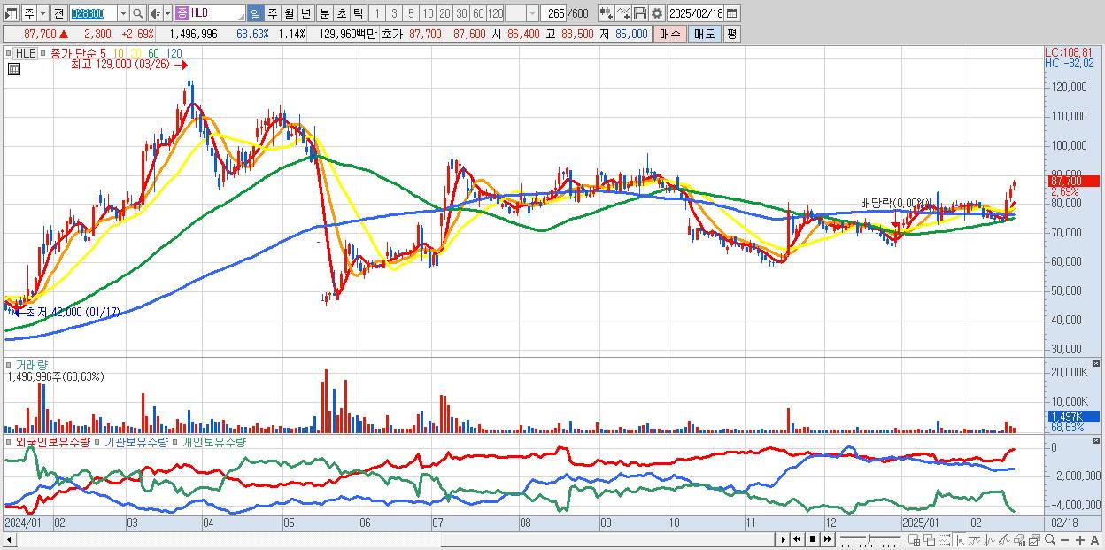This screenshot has width=1105, height=550.
Task: Click the play forward chart button
Action: (783, 539)
